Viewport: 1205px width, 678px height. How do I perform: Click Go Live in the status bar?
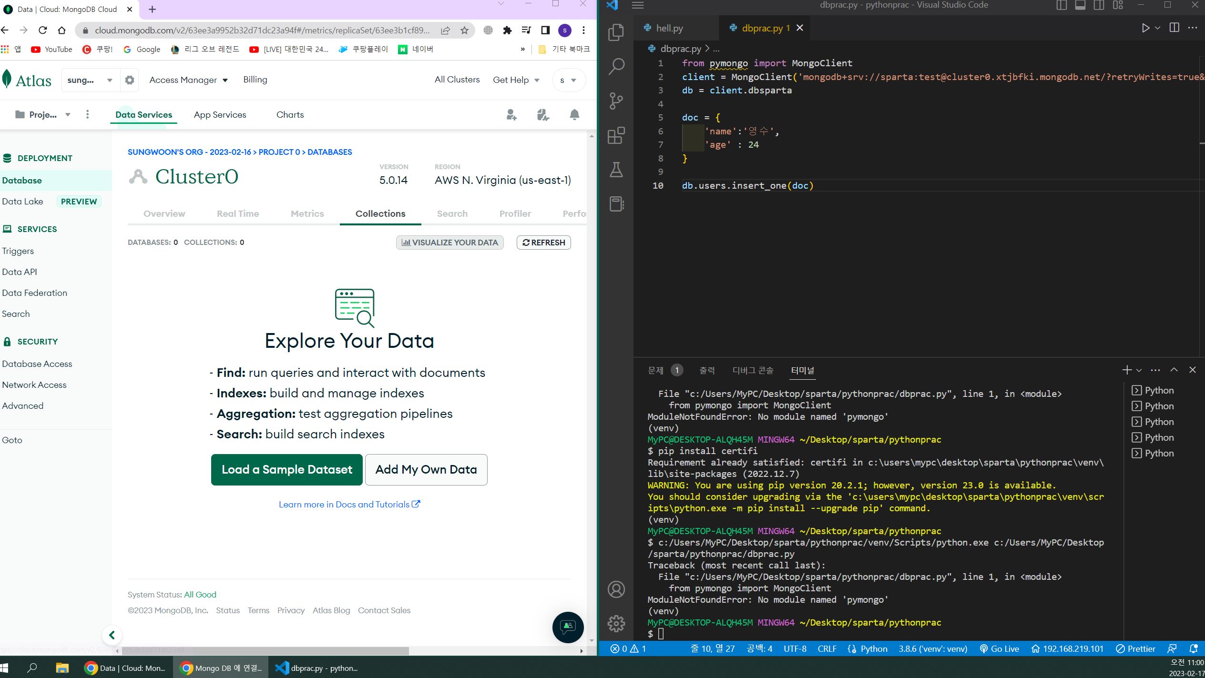pos(999,648)
